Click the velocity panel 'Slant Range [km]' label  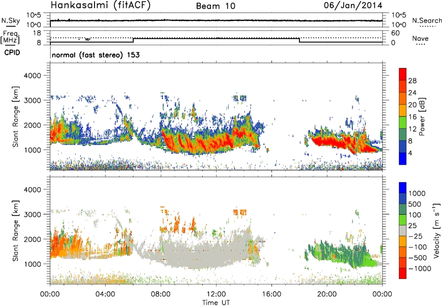point(15,230)
